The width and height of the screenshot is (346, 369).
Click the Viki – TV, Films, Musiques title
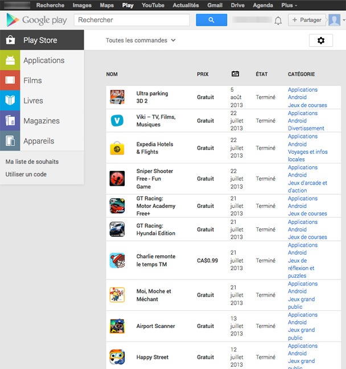click(x=156, y=121)
